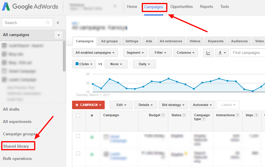
Task: Open the download report icon dropdown
Action: [x=222, y=53]
